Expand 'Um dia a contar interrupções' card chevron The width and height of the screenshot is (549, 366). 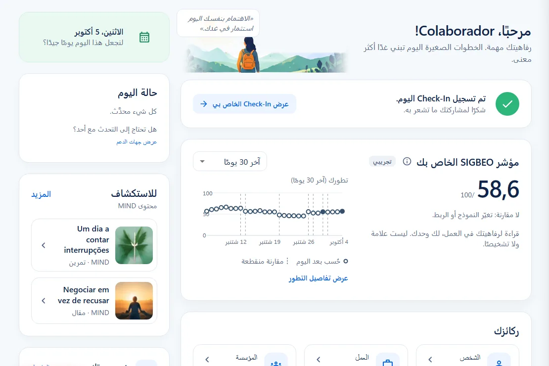pyautogui.click(x=44, y=245)
